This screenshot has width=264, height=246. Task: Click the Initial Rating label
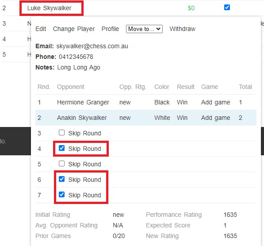point(53,215)
